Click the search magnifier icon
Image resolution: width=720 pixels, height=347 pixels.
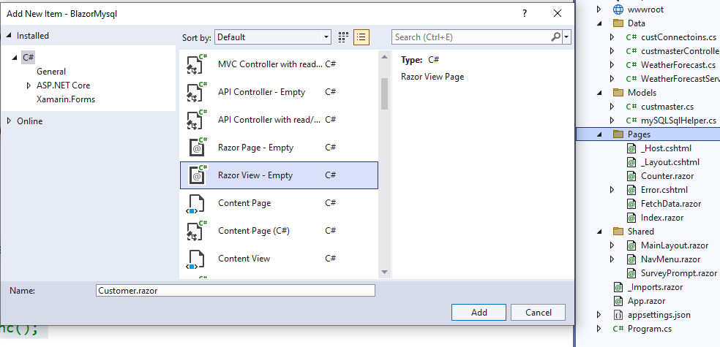(x=555, y=37)
